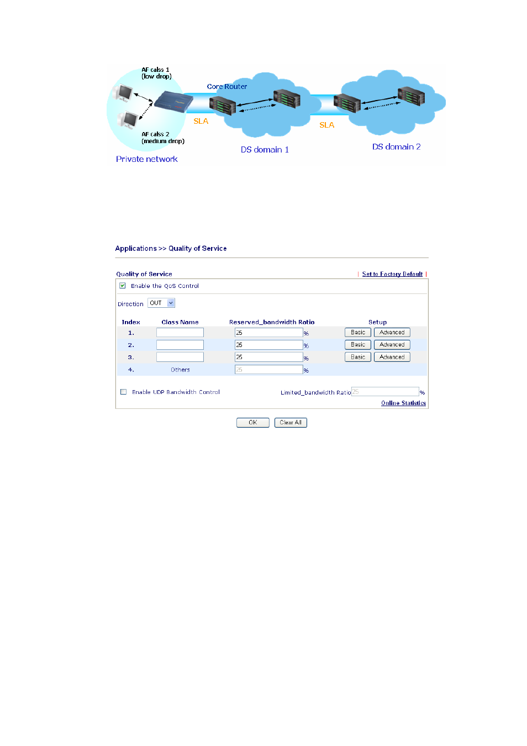
Task: Click lower computer icon in private network
Action: (128, 120)
